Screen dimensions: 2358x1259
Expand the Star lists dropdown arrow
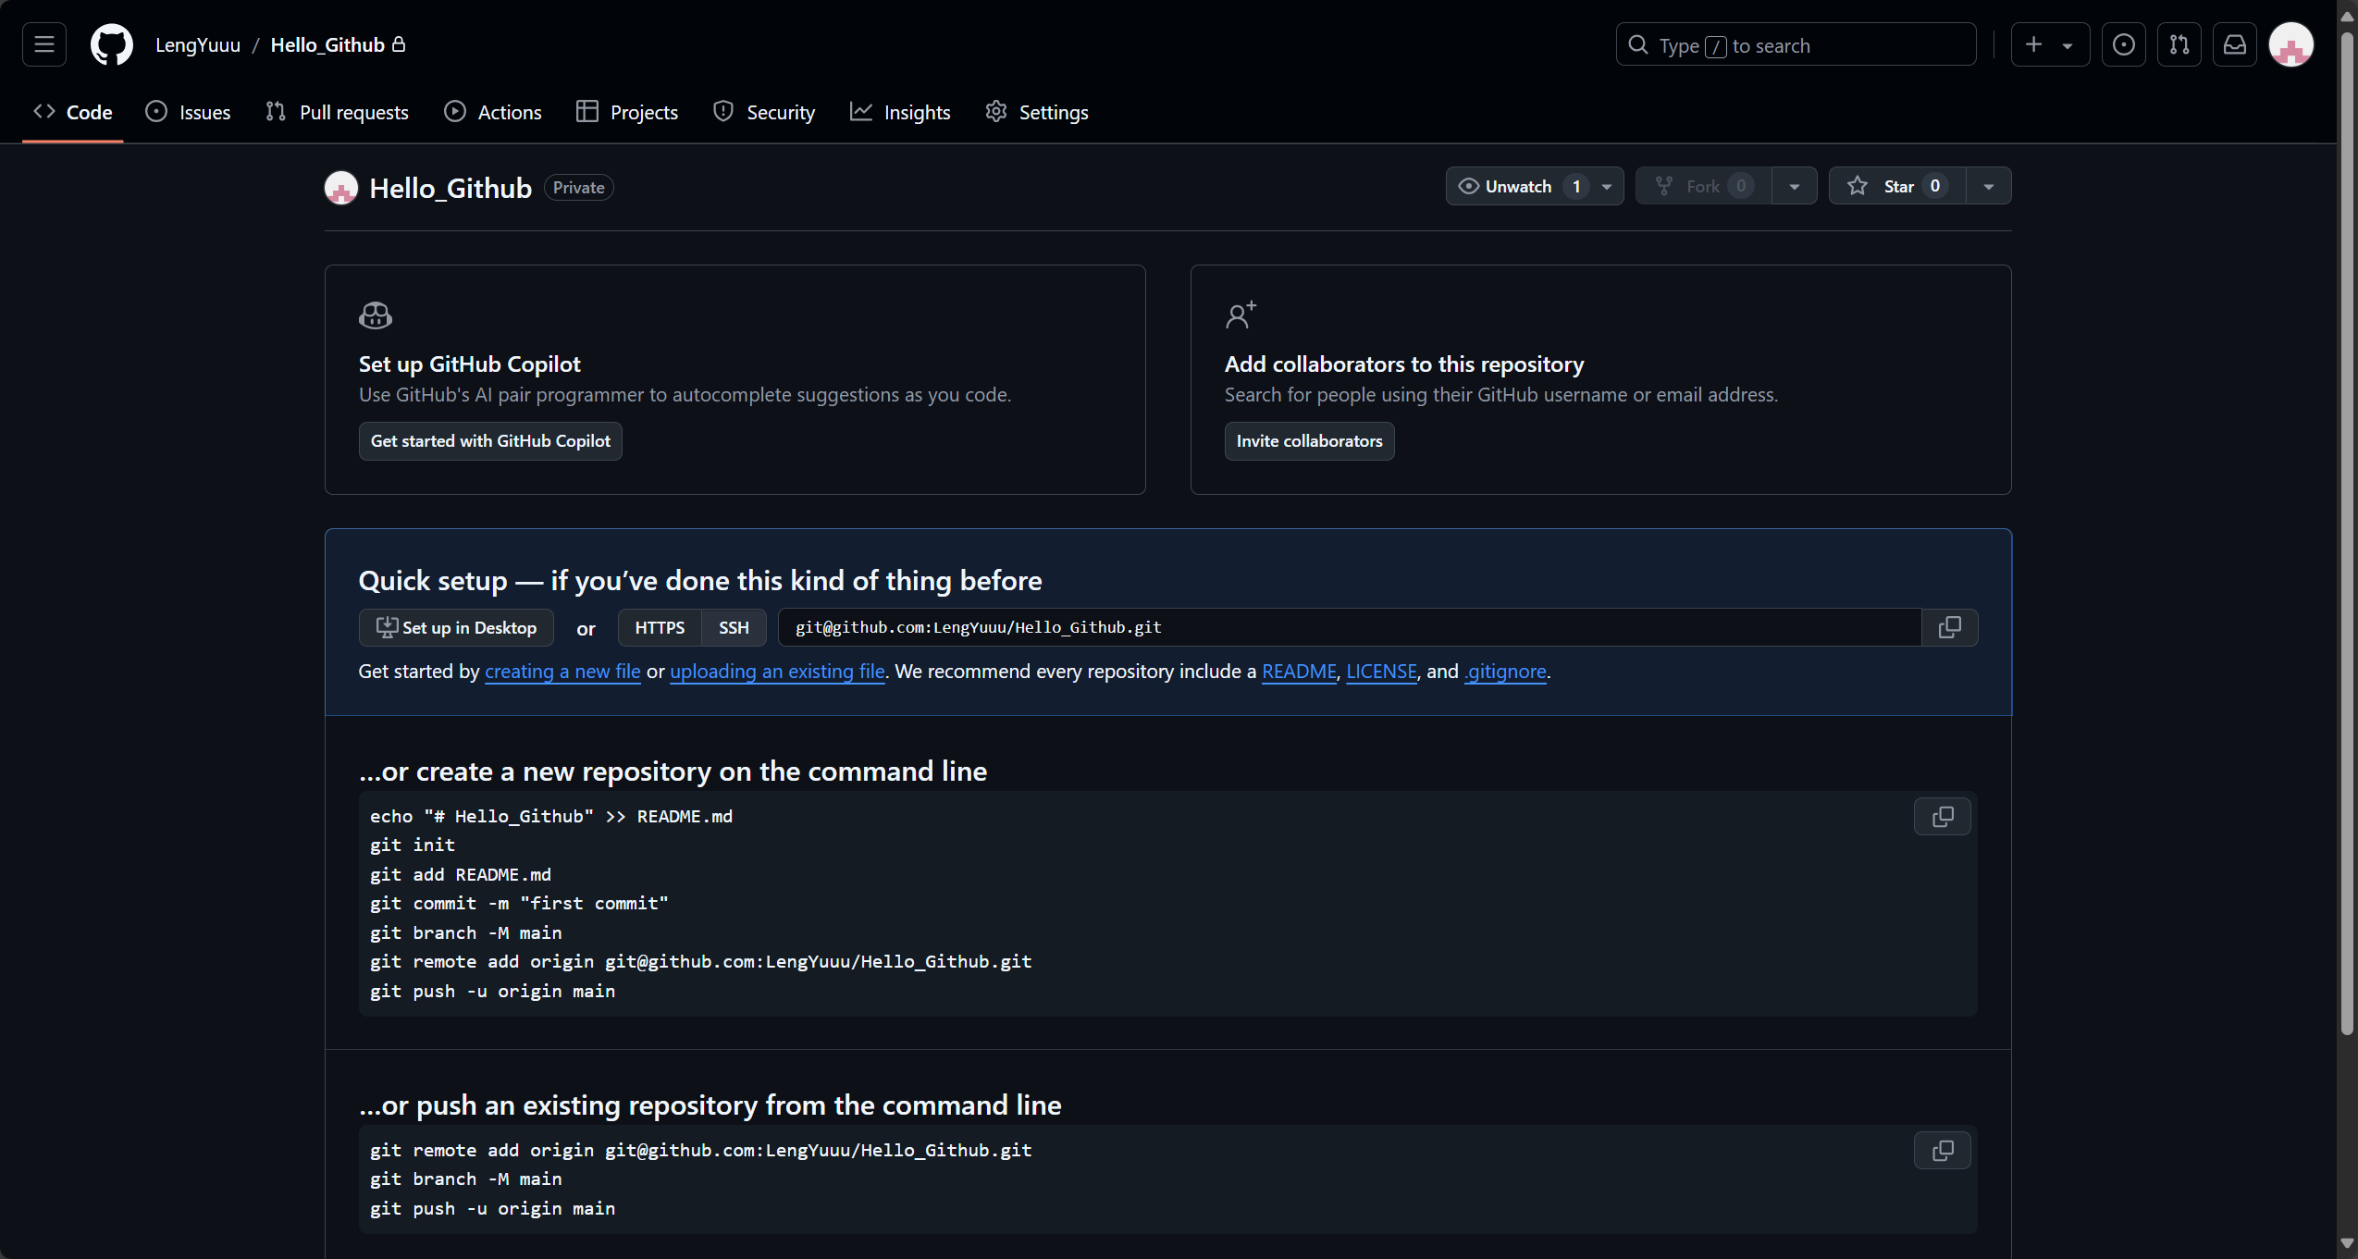[x=1989, y=186]
